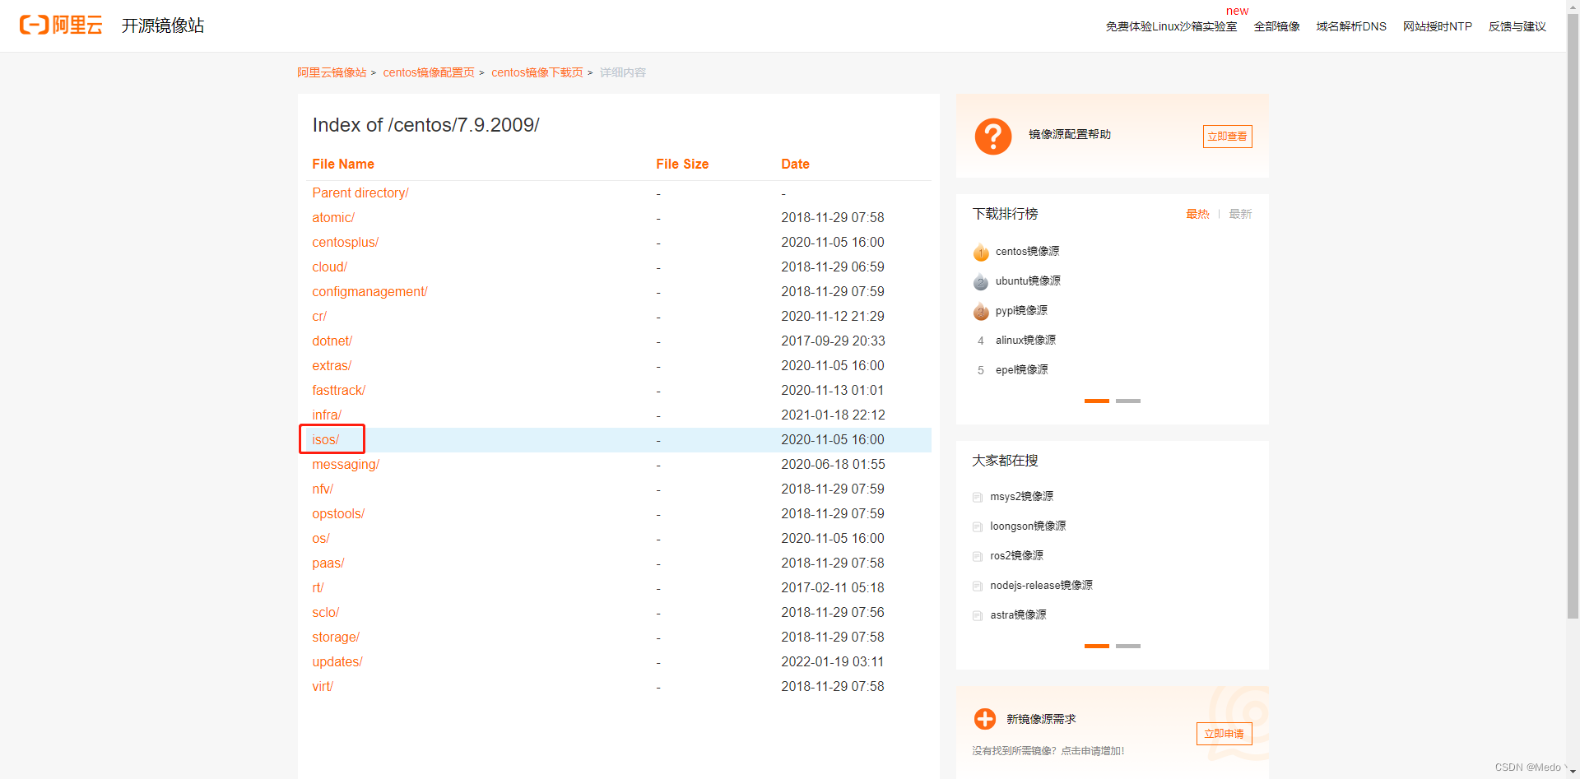Open the Parent directory/ link
Image resolution: width=1580 pixels, height=779 pixels.
tap(360, 192)
